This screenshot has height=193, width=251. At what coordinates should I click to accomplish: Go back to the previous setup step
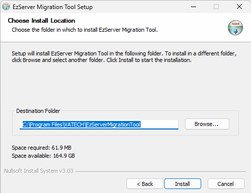[145, 184]
